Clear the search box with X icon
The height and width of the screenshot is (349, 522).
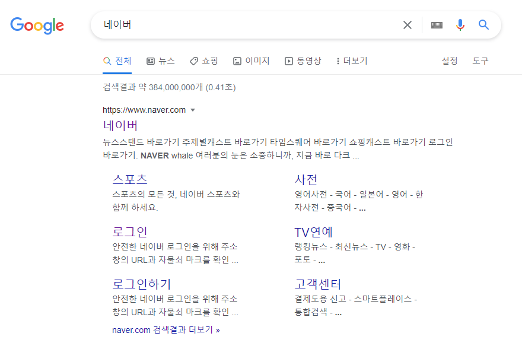[408, 25]
